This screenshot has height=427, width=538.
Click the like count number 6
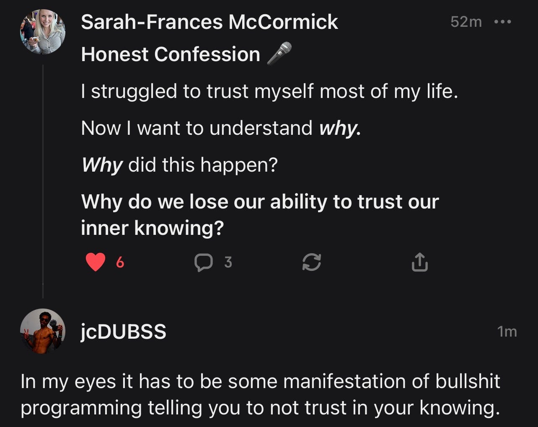click(120, 262)
